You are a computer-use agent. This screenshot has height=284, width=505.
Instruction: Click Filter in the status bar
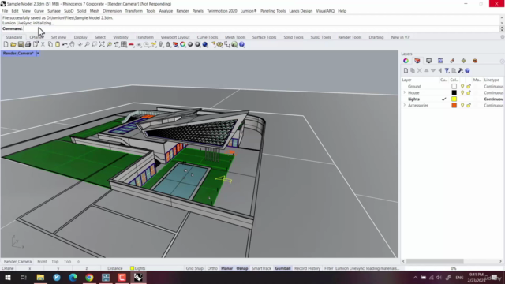(328, 268)
